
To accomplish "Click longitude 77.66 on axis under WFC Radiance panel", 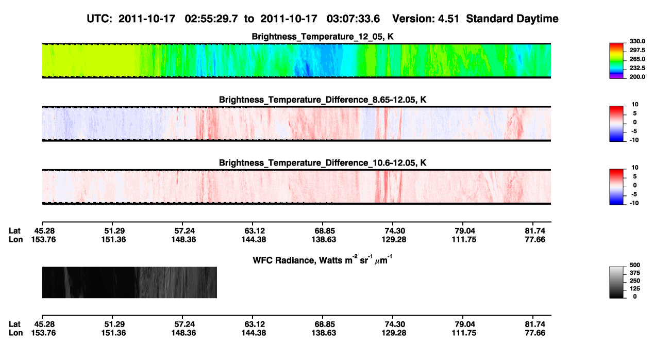I will [x=535, y=332].
